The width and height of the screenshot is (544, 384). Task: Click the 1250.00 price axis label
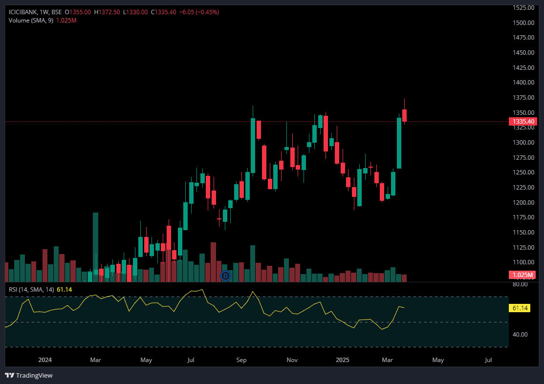click(523, 172)
